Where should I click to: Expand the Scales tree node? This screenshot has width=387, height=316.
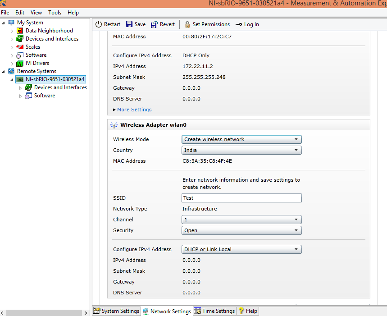click(12, 47)
